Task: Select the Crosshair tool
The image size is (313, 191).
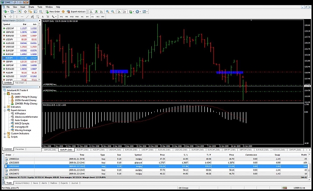Action: click(x=11, y=16)
